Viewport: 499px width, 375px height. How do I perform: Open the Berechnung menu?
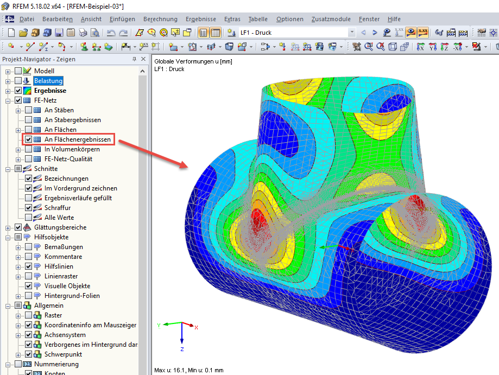tap(160, 19)
